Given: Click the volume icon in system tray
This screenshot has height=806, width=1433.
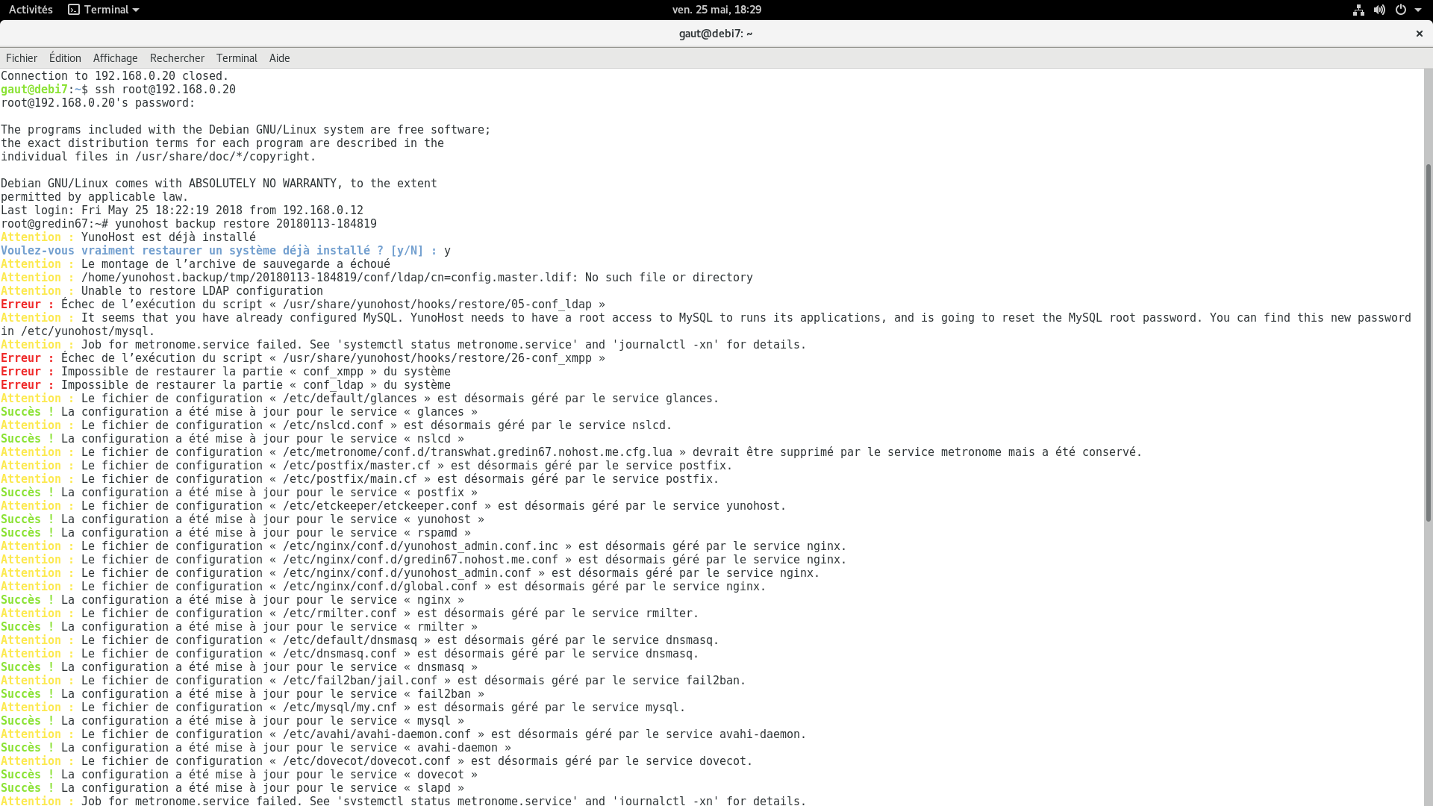Looking at the screenshot, I should point(1379,10).
